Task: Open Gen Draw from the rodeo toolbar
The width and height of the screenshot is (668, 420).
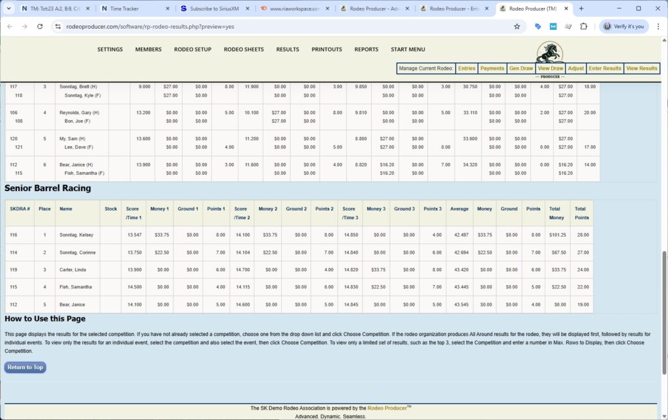Action: coord(521,68)
